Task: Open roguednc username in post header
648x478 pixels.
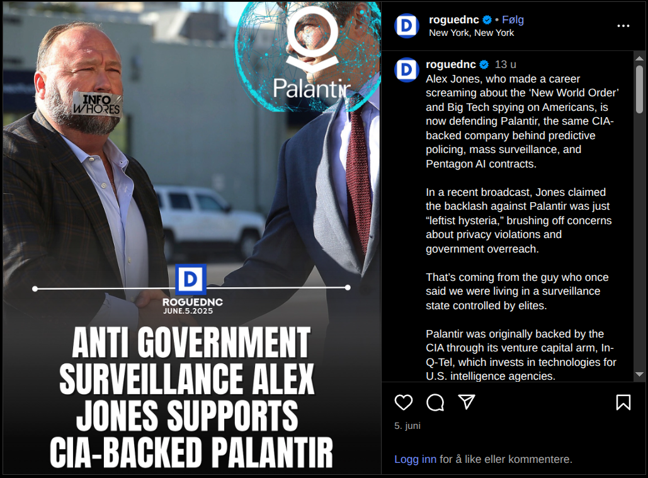Action: 454,20
